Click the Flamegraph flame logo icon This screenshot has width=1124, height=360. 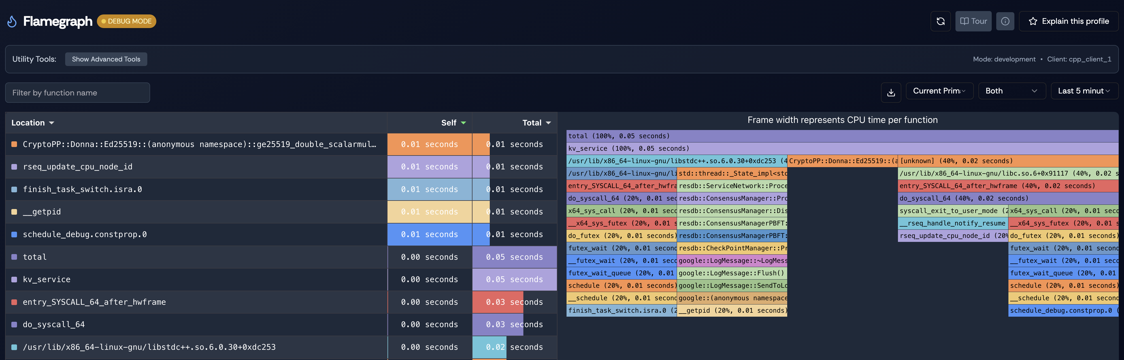tap(12, 21)
